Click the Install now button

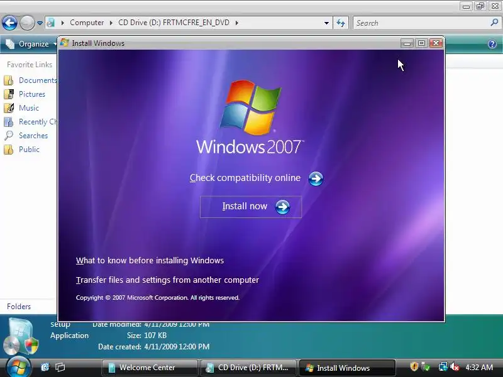[x=250, y=207]
